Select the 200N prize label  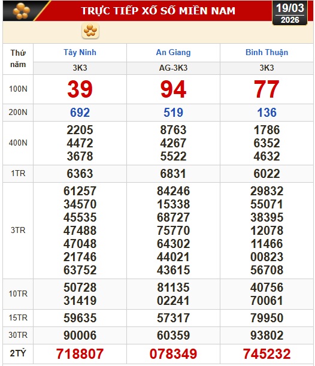pyautogui.click(x=18, y=112)
